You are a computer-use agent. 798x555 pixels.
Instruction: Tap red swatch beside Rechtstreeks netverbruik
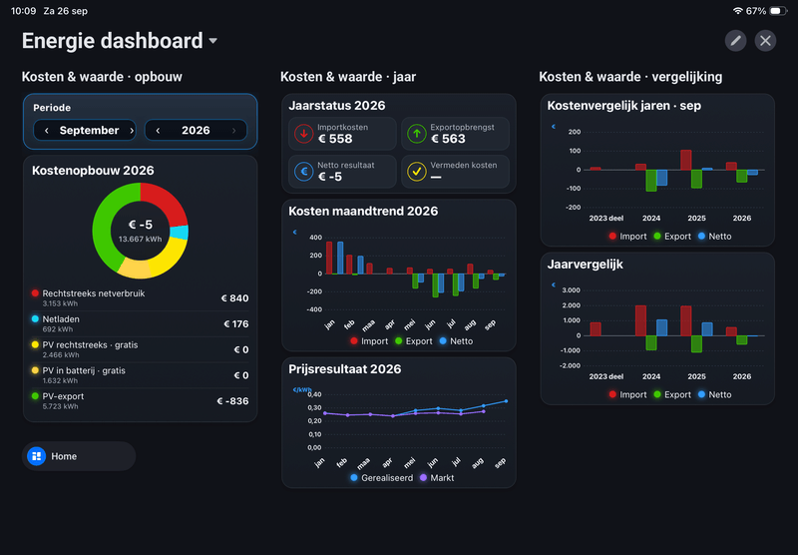(x=35, y=293)
